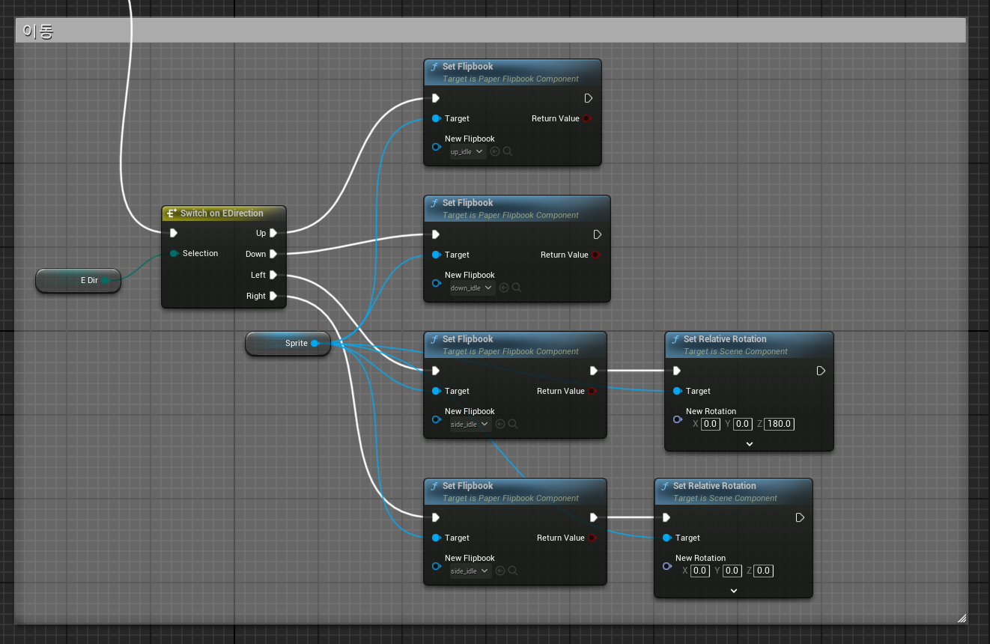Select the E Dir variable node
The width and height of the screenshot is (990, 644).
[x=78, y=280]
